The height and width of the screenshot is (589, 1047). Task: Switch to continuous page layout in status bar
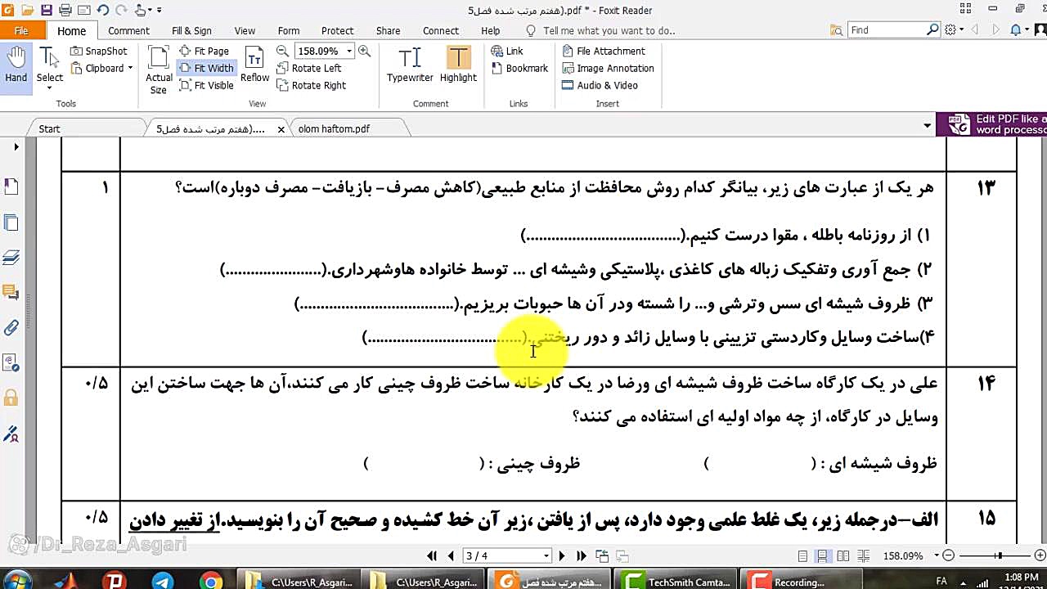pyautogui.click(x=824, y=555)
